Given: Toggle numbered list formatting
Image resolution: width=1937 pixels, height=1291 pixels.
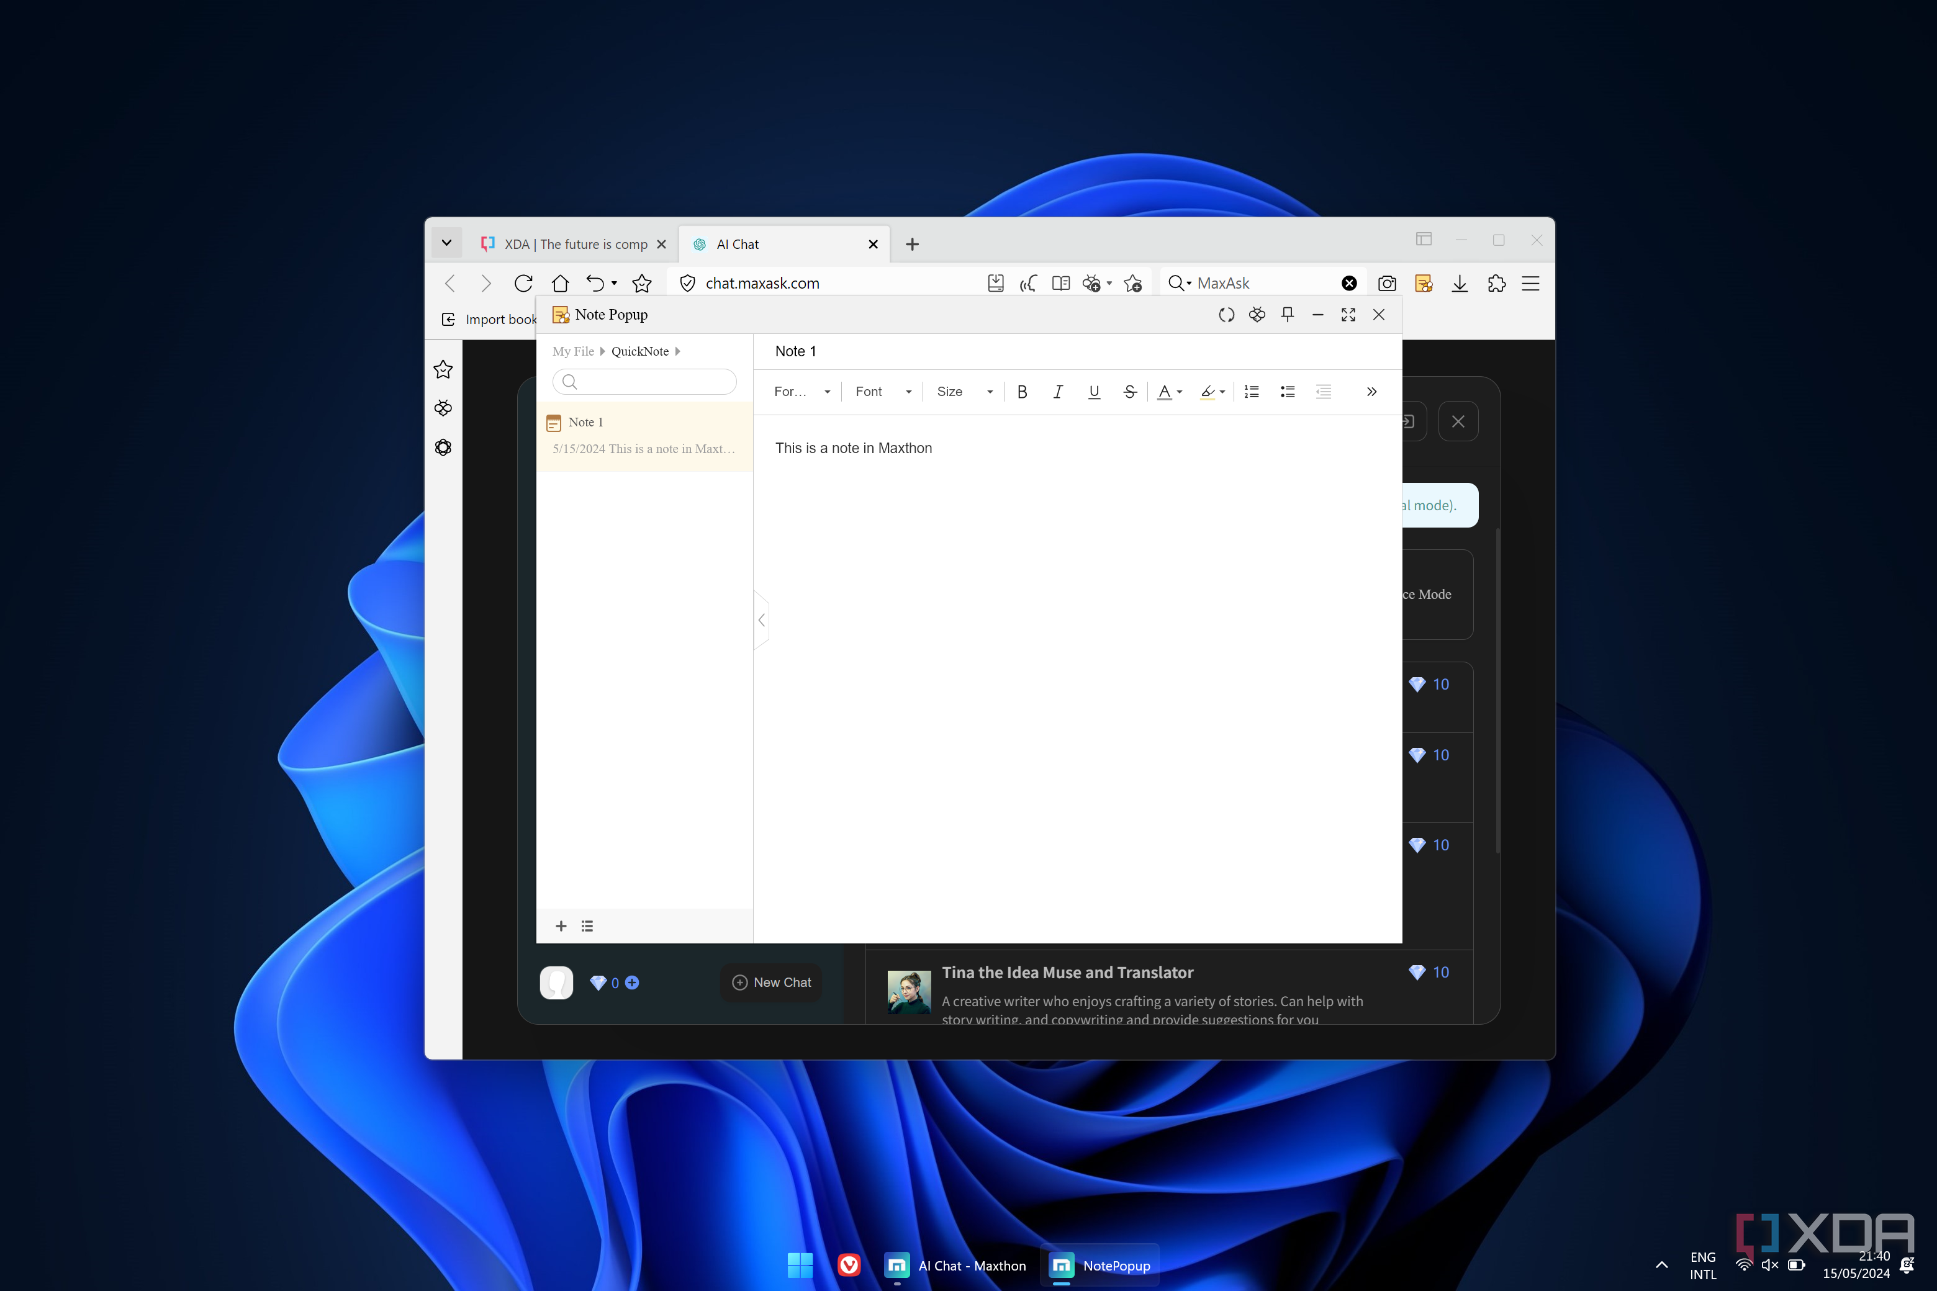Looking at the screenshot, I should coord(1252,392).
